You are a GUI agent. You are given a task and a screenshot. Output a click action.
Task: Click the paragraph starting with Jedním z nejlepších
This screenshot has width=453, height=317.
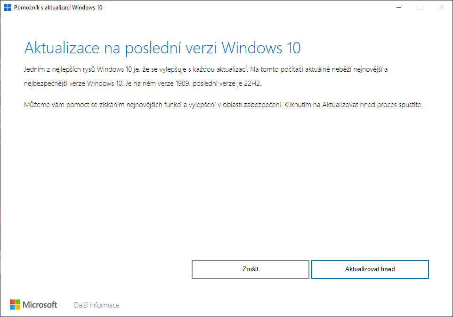pos(205,70)
